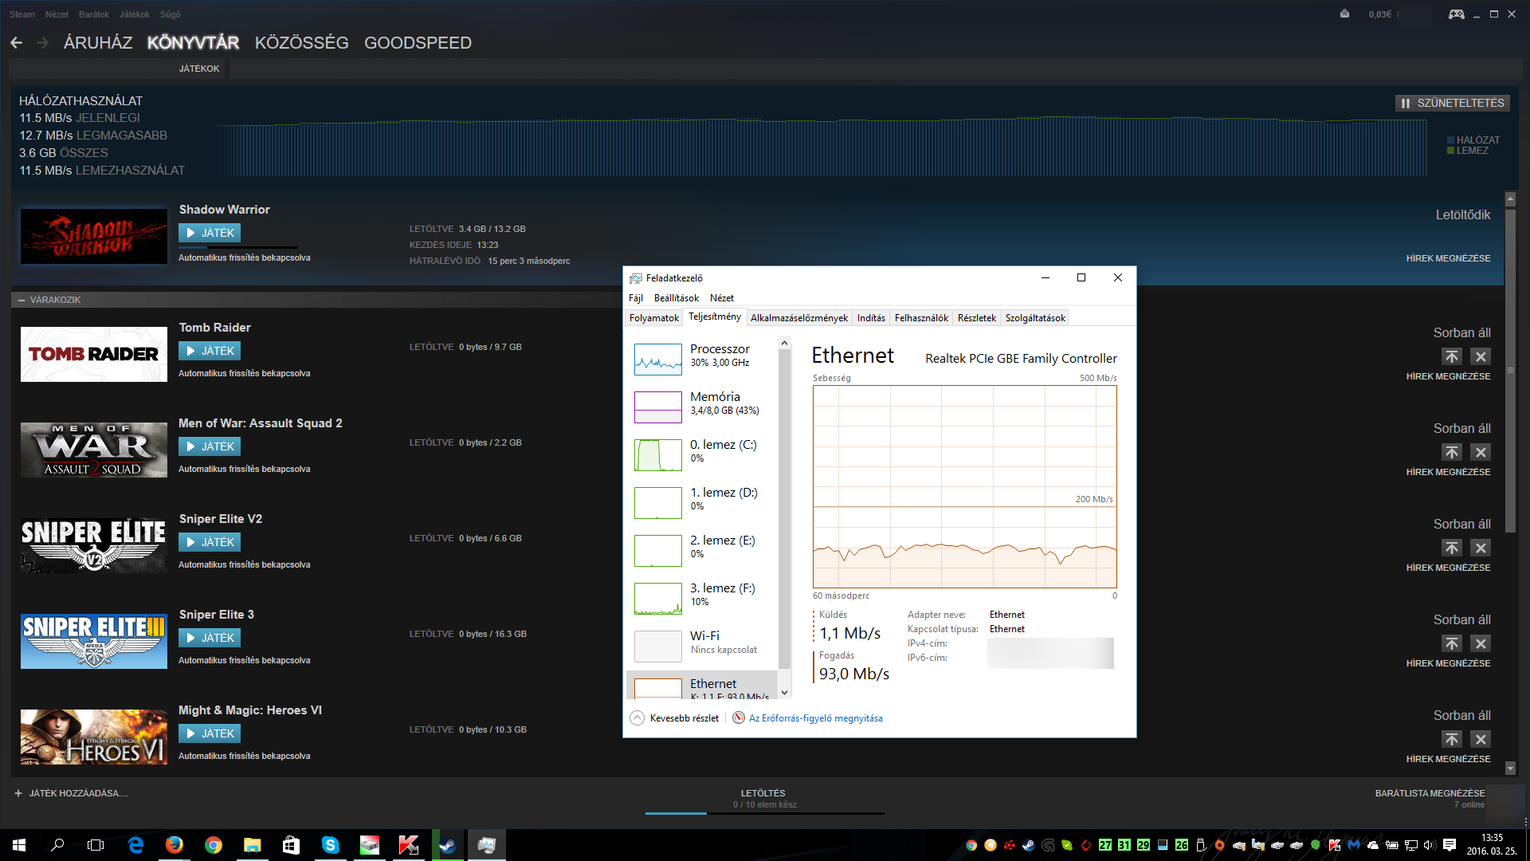Click the Steam back arrow
Screen dimensions: 1530x861
pos(16,43)
